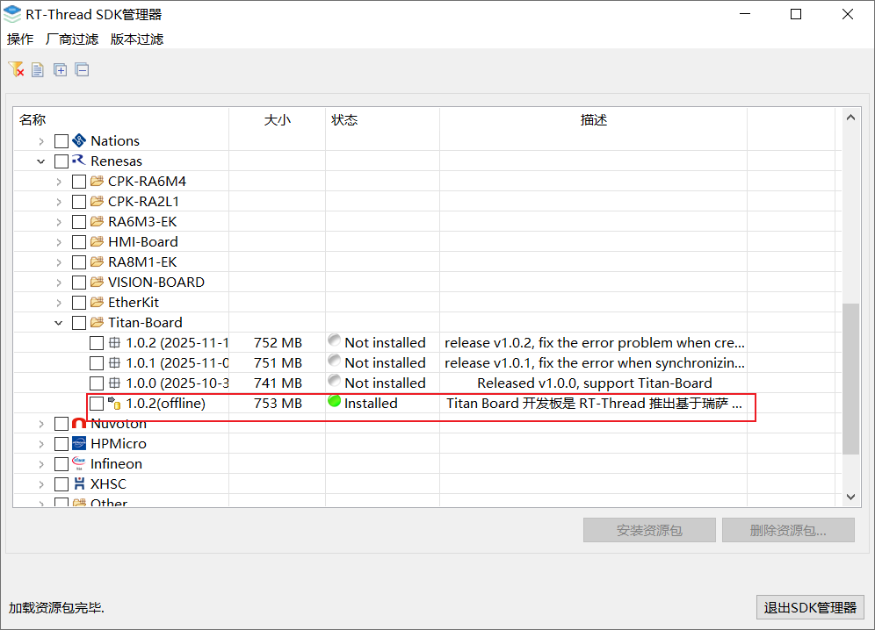Click the scrollbar down arrow

[850, 497]
